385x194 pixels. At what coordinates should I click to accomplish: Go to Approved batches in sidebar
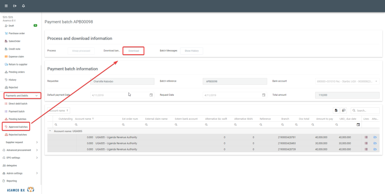[x=18, y=127]
